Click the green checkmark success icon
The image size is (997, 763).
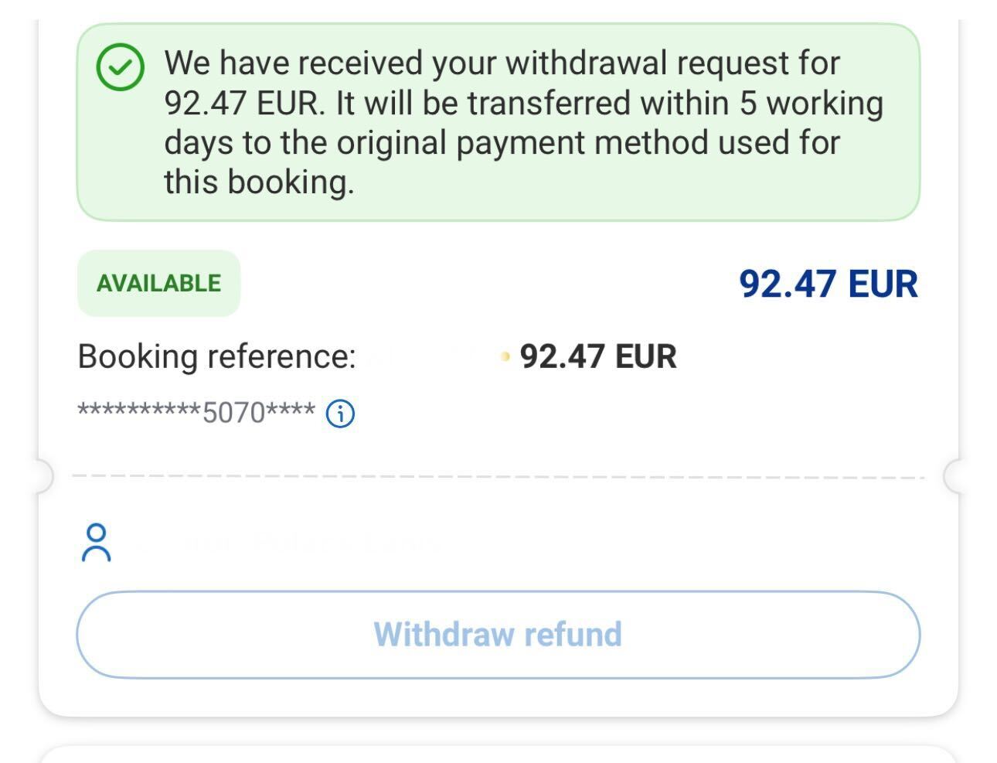120,67
